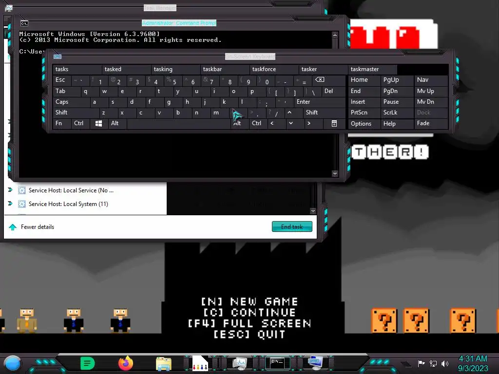Open keyboard Options
499x374 pixels.
tap(364, 123)
